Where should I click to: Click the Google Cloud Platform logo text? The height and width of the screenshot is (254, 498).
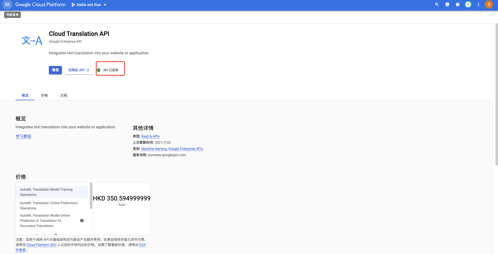(40, 5)
